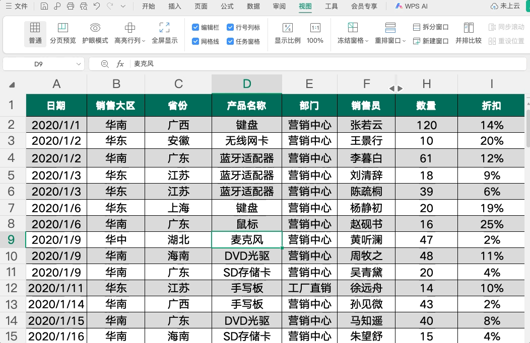Click 并排比较 side-by-side compare icon
The height and width of the screenshot is (343, 530).
coord(469,33)
